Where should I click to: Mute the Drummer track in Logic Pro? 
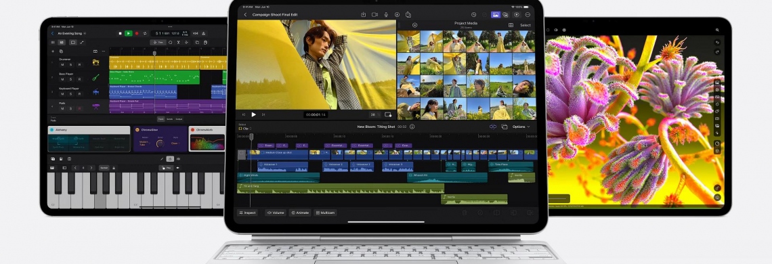coord(62,65)
